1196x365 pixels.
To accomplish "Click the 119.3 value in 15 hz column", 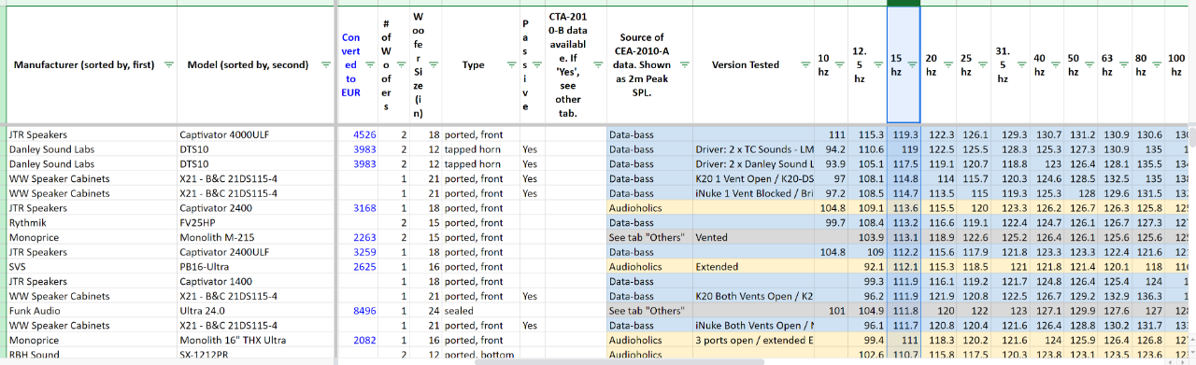I will pos(904,135).
